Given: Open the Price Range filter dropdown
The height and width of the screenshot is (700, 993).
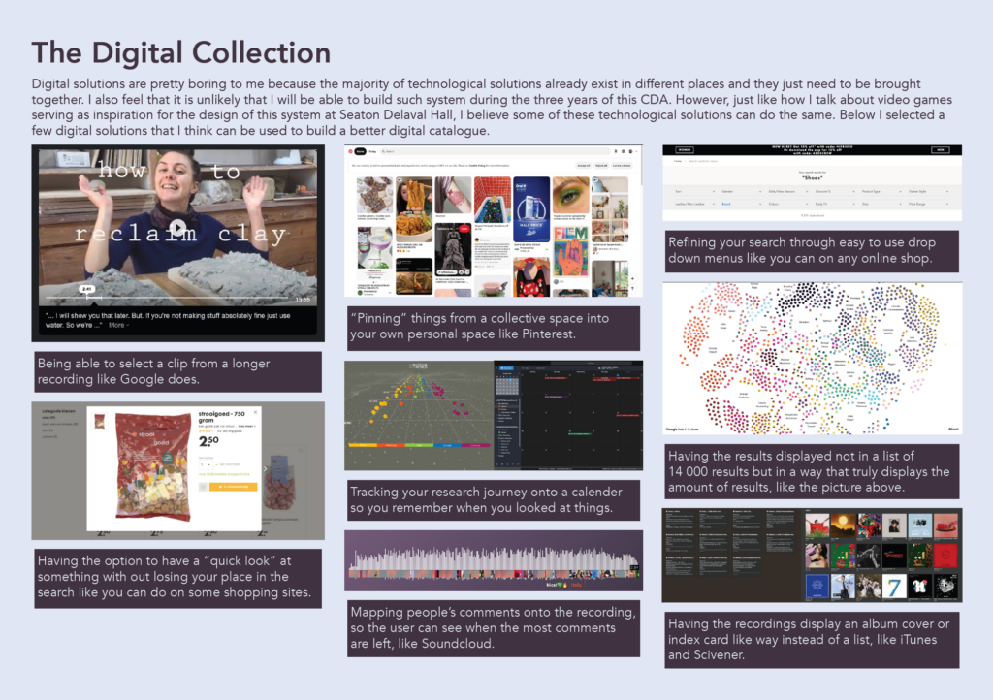Looking at the screenshot, I should 928,204.
